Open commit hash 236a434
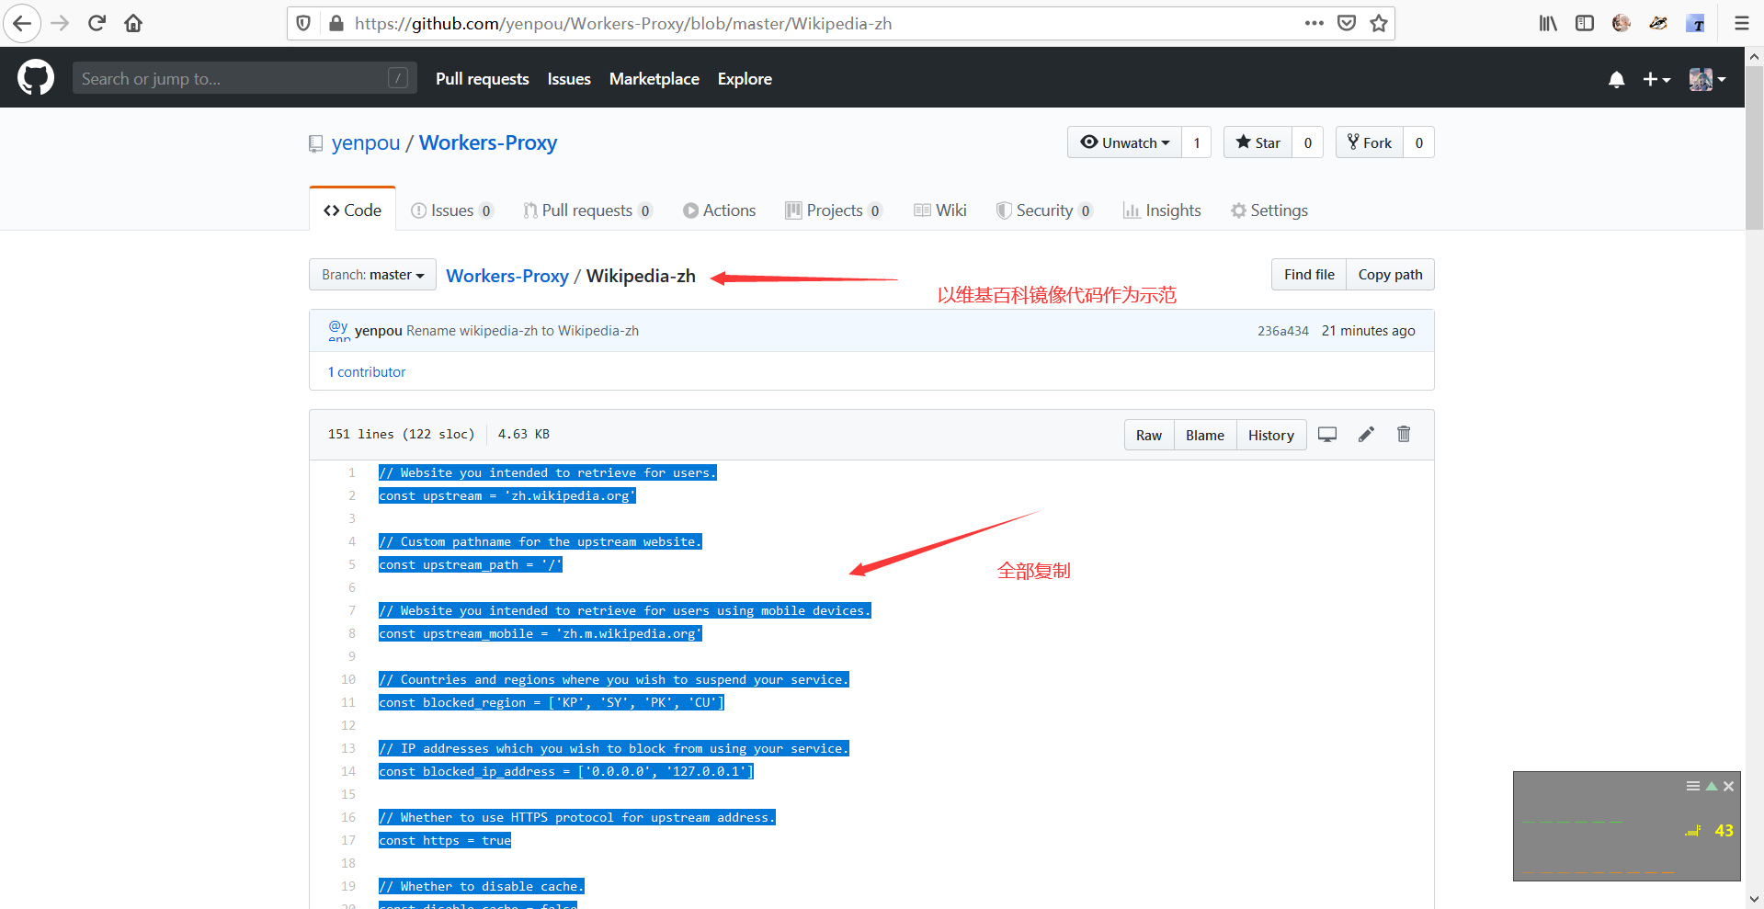Viewport: 1764px width, 909px height. tap(1283, 331)
